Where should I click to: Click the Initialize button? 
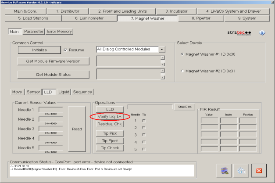pos(39,50)
